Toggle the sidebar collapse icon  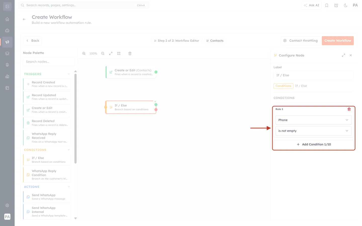(7, 7)
